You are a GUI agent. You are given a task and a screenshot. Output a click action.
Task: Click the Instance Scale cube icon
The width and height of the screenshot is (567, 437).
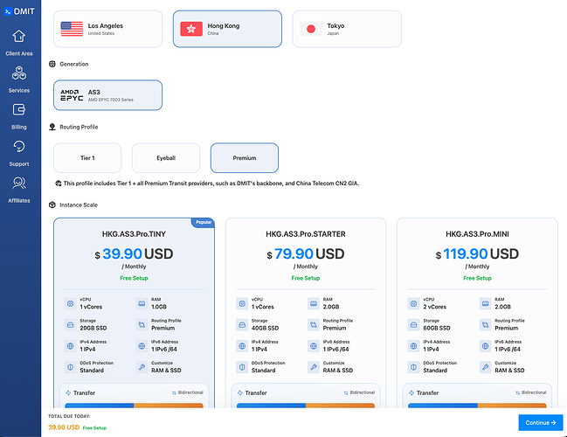coord(52,205)
